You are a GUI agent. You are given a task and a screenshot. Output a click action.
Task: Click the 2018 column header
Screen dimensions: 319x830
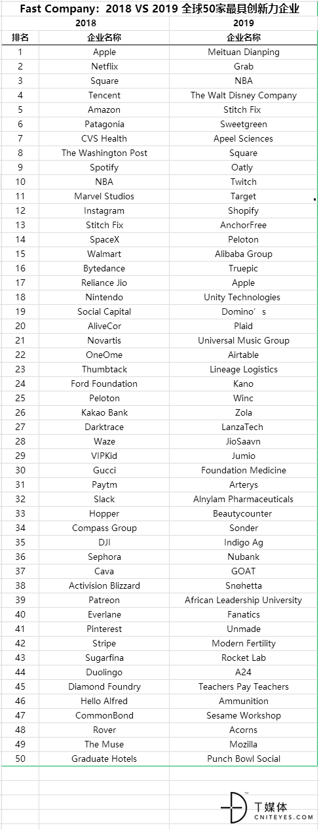tap(86, 23)
